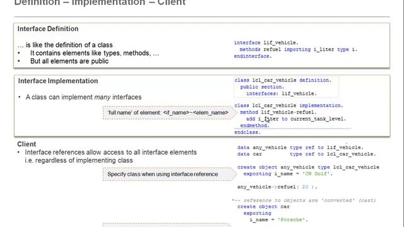Click 'add i_liter to current_tank_level.' line
This screenshot has width=404, height=227.
point(296,119)
